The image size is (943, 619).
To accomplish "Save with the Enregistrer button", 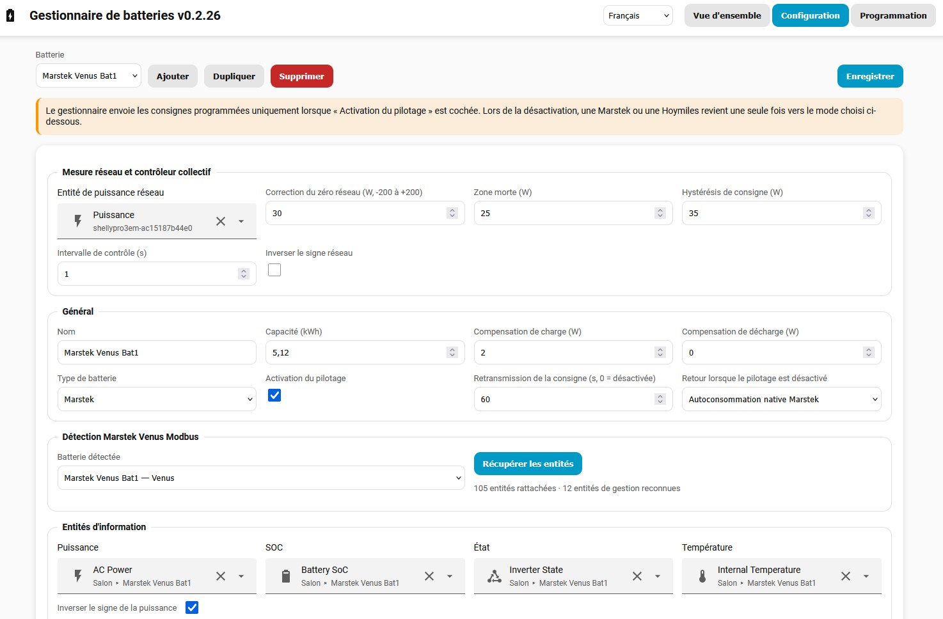I will (870, 76).
